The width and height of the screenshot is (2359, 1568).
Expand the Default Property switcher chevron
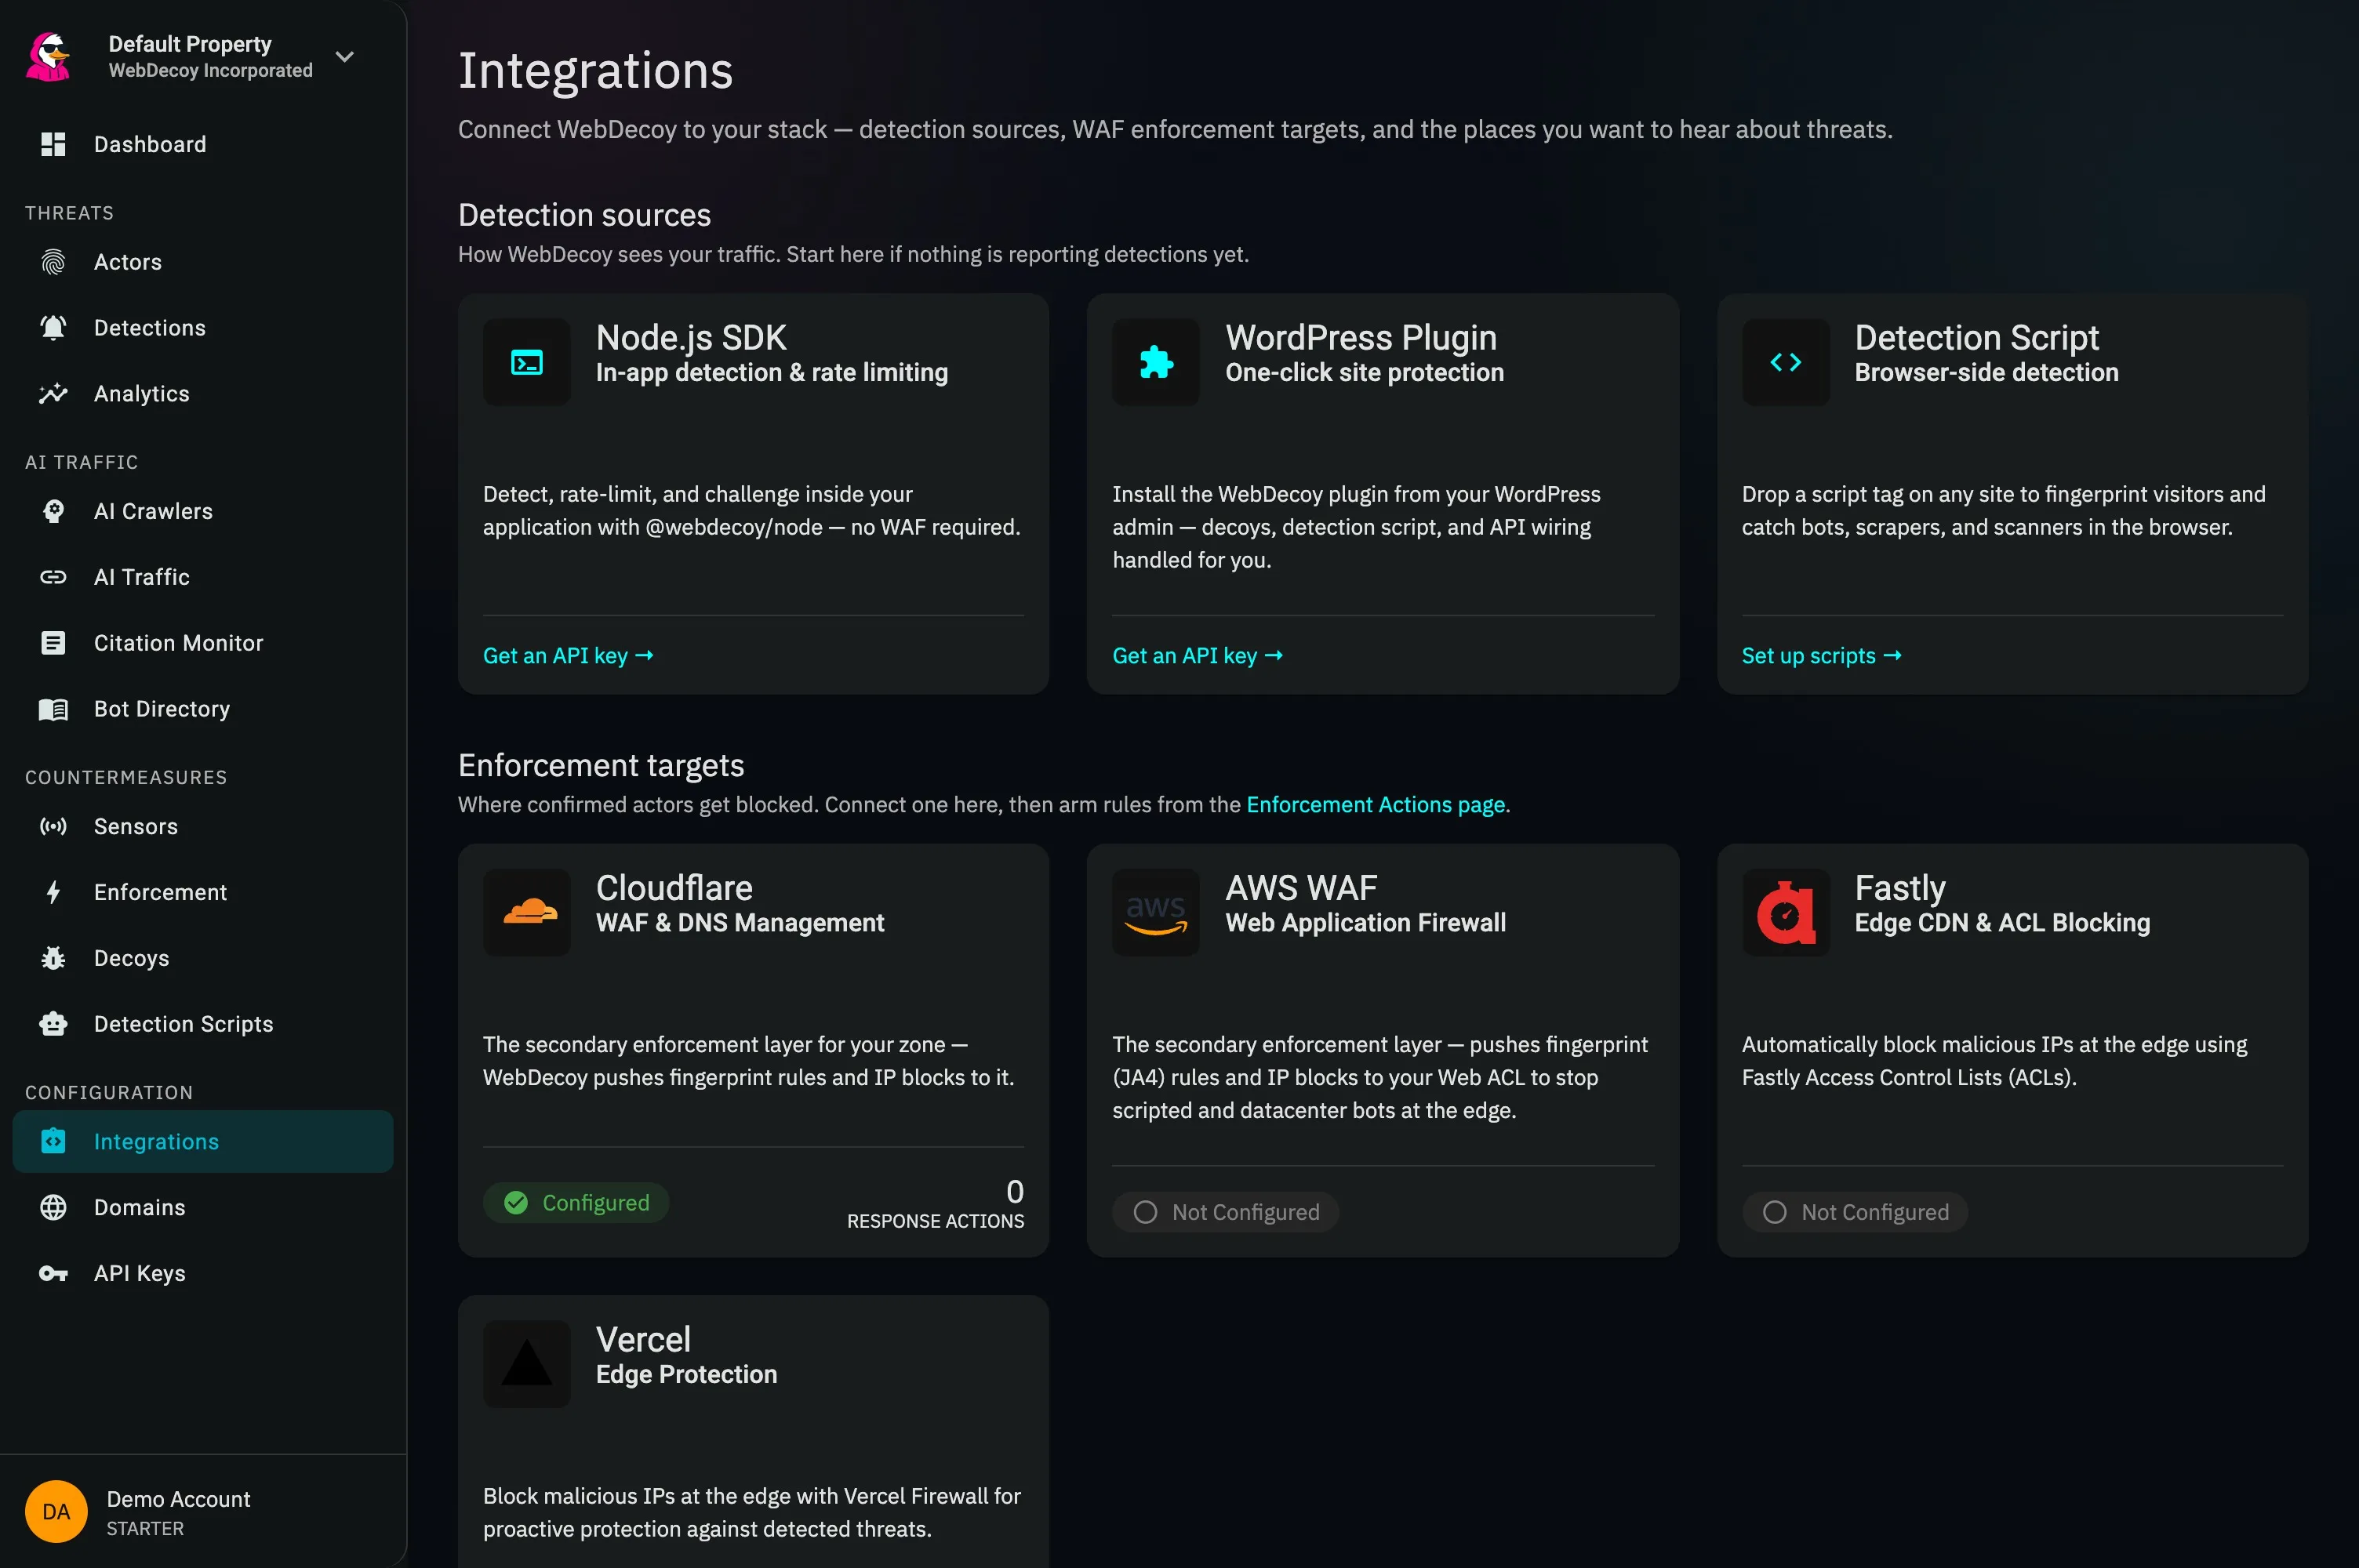(x=345, y=57)
